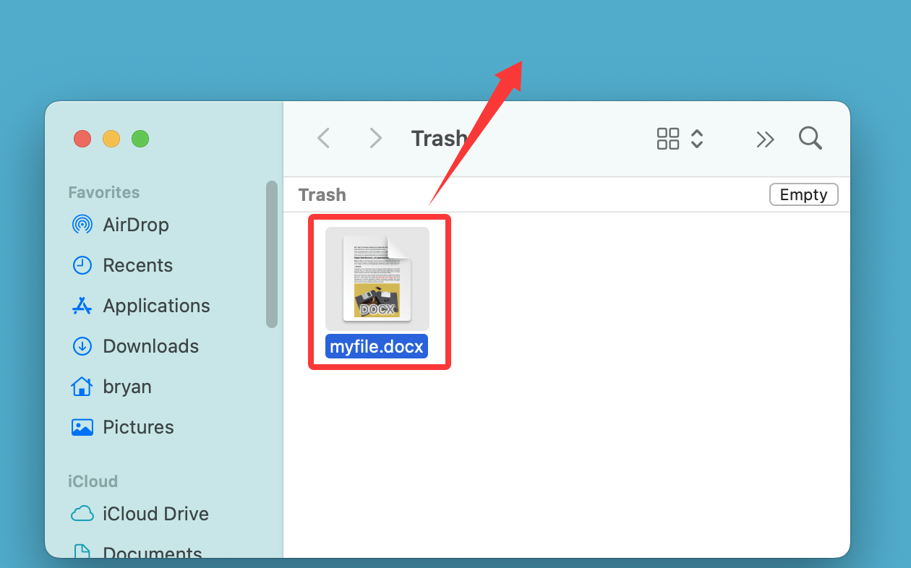
Task: Switch to icon grid view
Action: coord(667,138)
